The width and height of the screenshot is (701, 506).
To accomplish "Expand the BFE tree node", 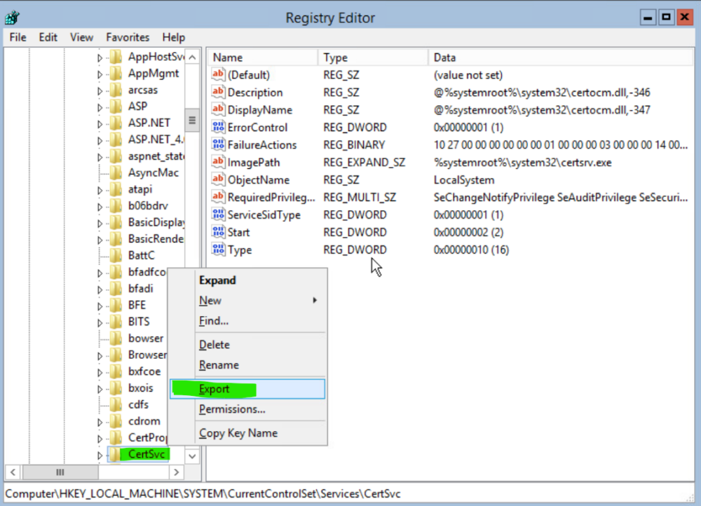I will point(100,305).
